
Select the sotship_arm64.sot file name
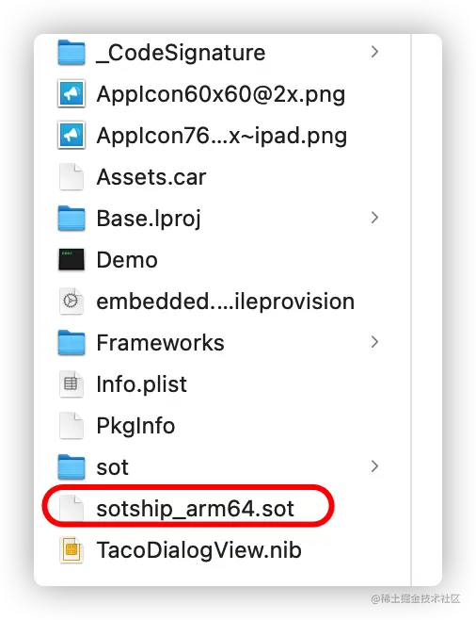(196, 509)
